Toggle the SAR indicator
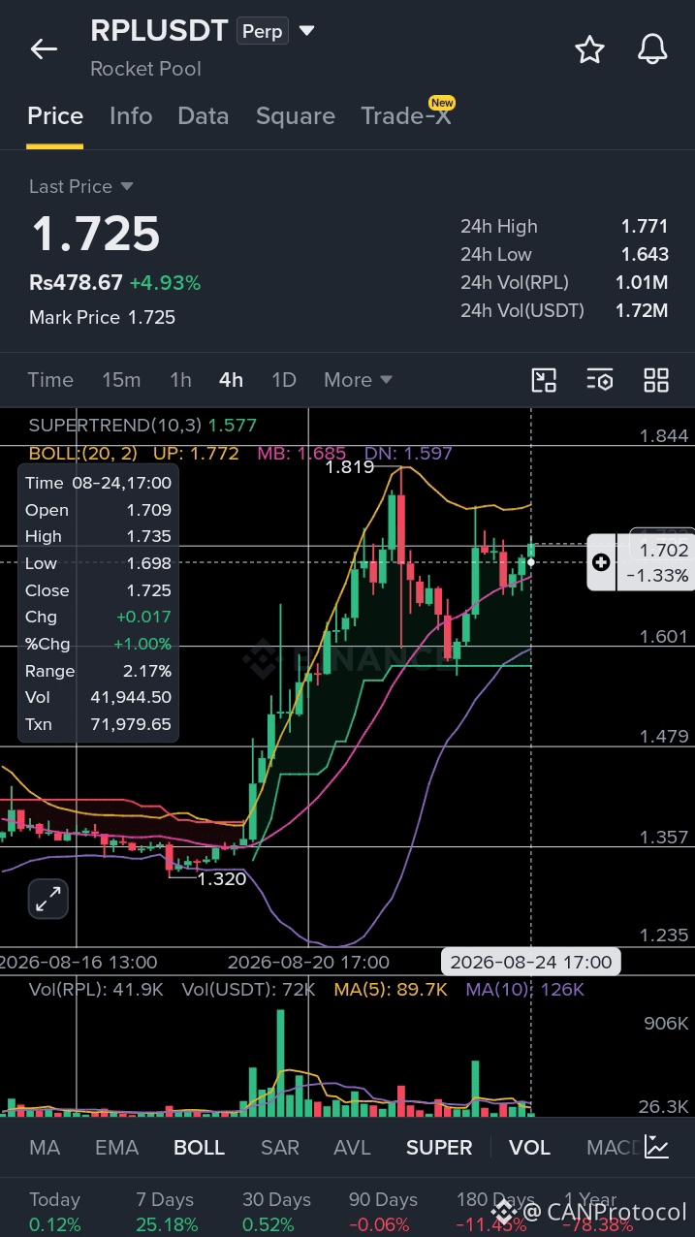Screen dimensions: 695x1237 [x=280, y=1148]
